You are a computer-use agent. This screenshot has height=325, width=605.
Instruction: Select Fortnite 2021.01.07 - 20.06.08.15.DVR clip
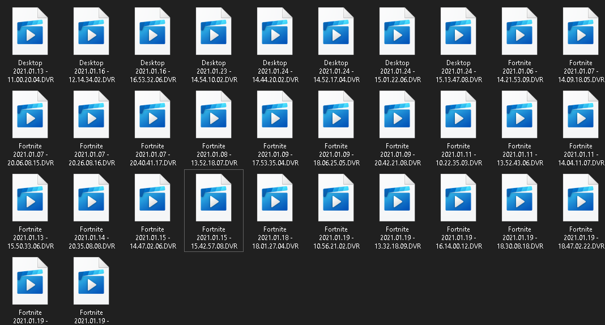coord(30,129)
